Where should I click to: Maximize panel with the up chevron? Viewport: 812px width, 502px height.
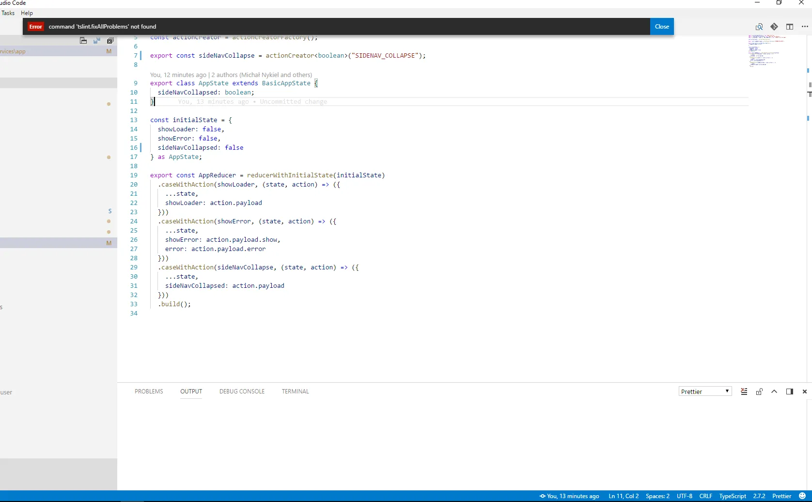click(774, 392)
